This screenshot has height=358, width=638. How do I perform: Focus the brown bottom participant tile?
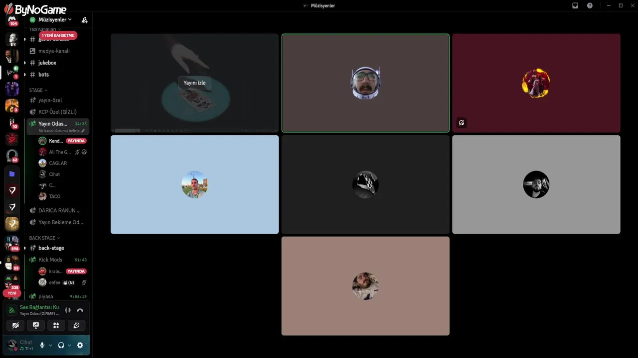click(365, 286)
